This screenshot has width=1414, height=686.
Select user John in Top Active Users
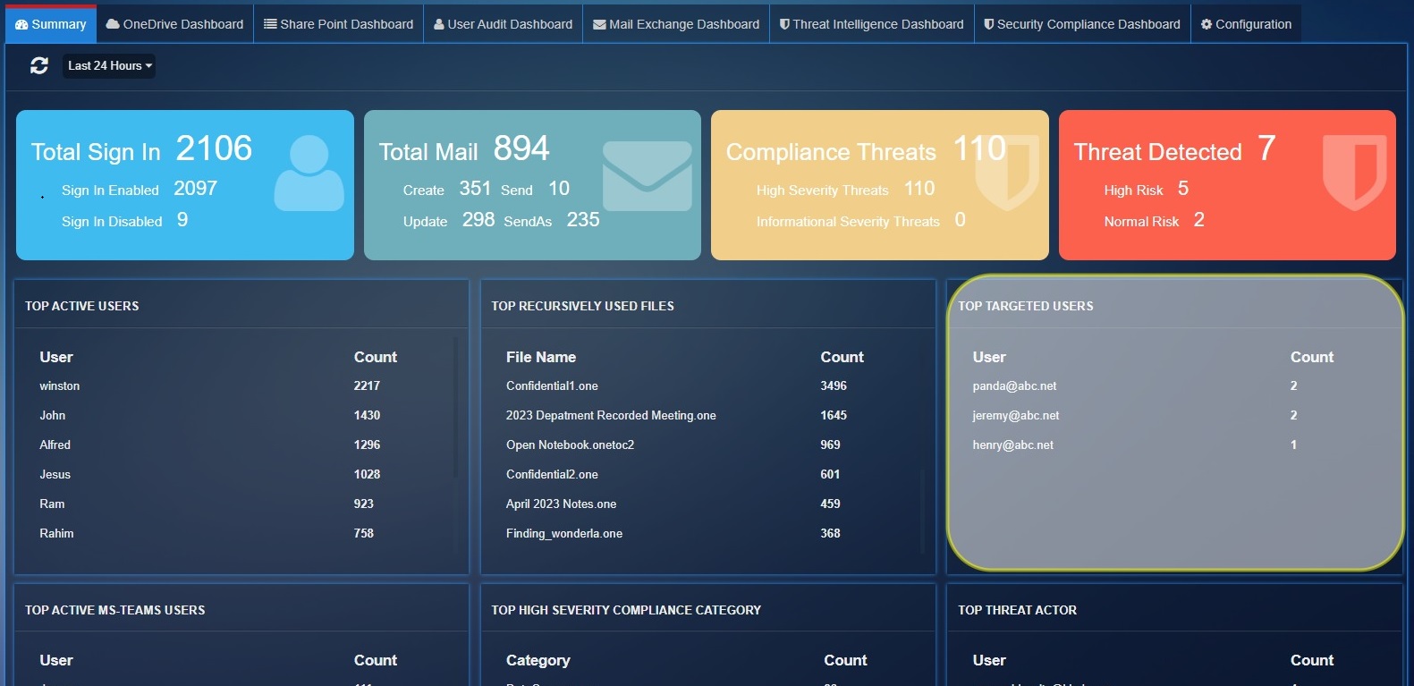(x=53, y=416)
